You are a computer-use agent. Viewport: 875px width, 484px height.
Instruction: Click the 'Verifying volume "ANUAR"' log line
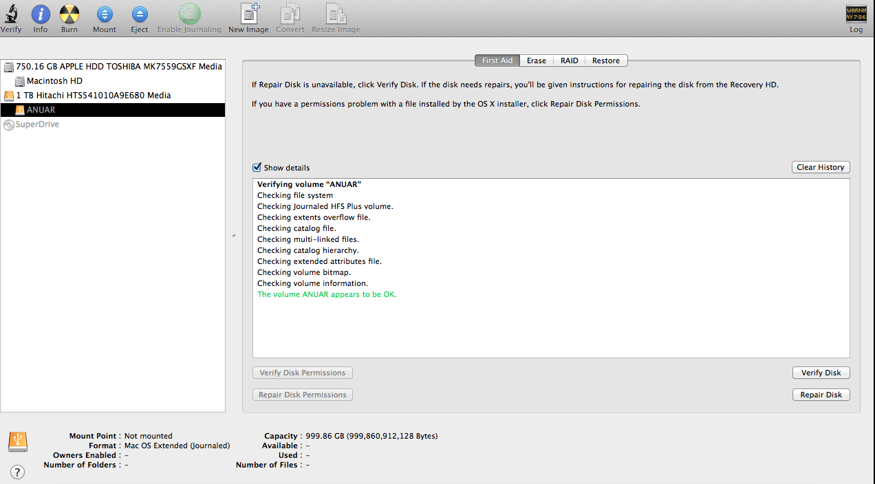[309, 184]
